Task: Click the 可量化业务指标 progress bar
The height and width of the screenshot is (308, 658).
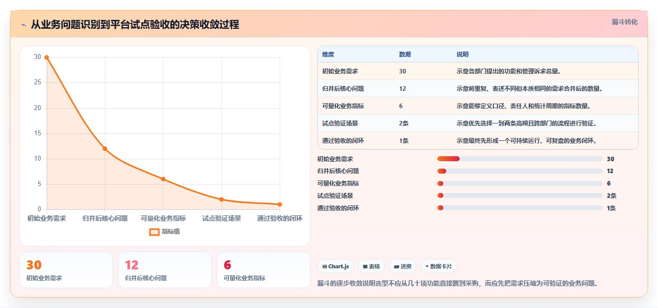Action: 520,184
